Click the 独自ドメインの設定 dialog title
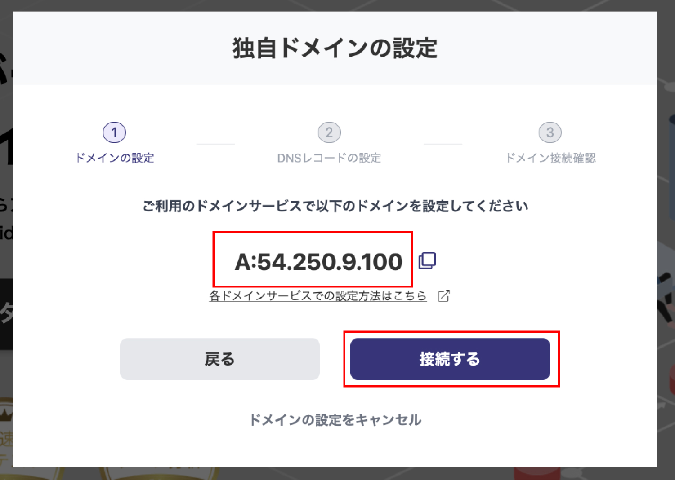 pyautogui.click(x=335, y=48)
